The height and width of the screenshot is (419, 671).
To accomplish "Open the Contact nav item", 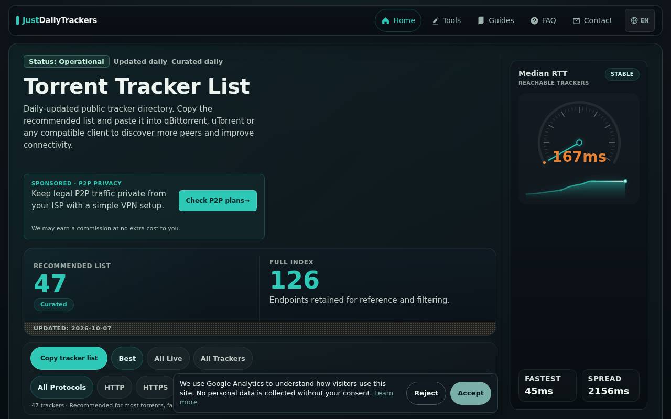I will (592, 20).
